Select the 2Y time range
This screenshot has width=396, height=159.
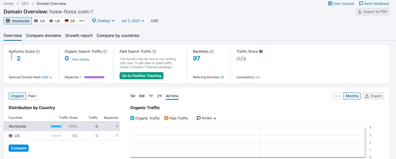point(159,96)
